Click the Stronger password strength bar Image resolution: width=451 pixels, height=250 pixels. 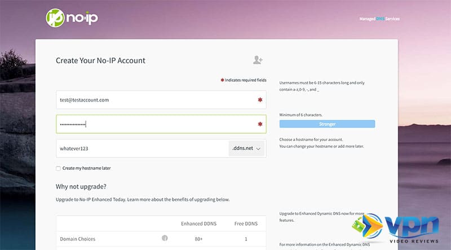(327, 124)
